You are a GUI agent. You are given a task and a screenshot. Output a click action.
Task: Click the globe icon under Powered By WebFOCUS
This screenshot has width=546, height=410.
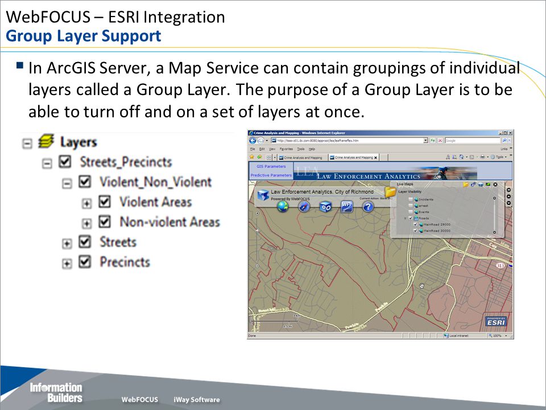283,206
